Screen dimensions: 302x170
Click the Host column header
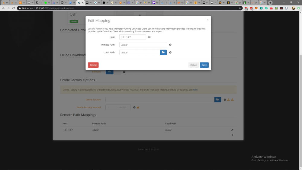coord(65,123)
